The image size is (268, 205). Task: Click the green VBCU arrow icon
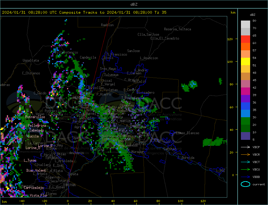245,170
